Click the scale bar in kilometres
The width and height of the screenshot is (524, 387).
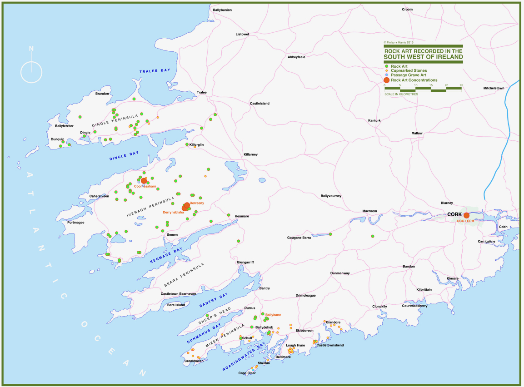tap(423, 89)
